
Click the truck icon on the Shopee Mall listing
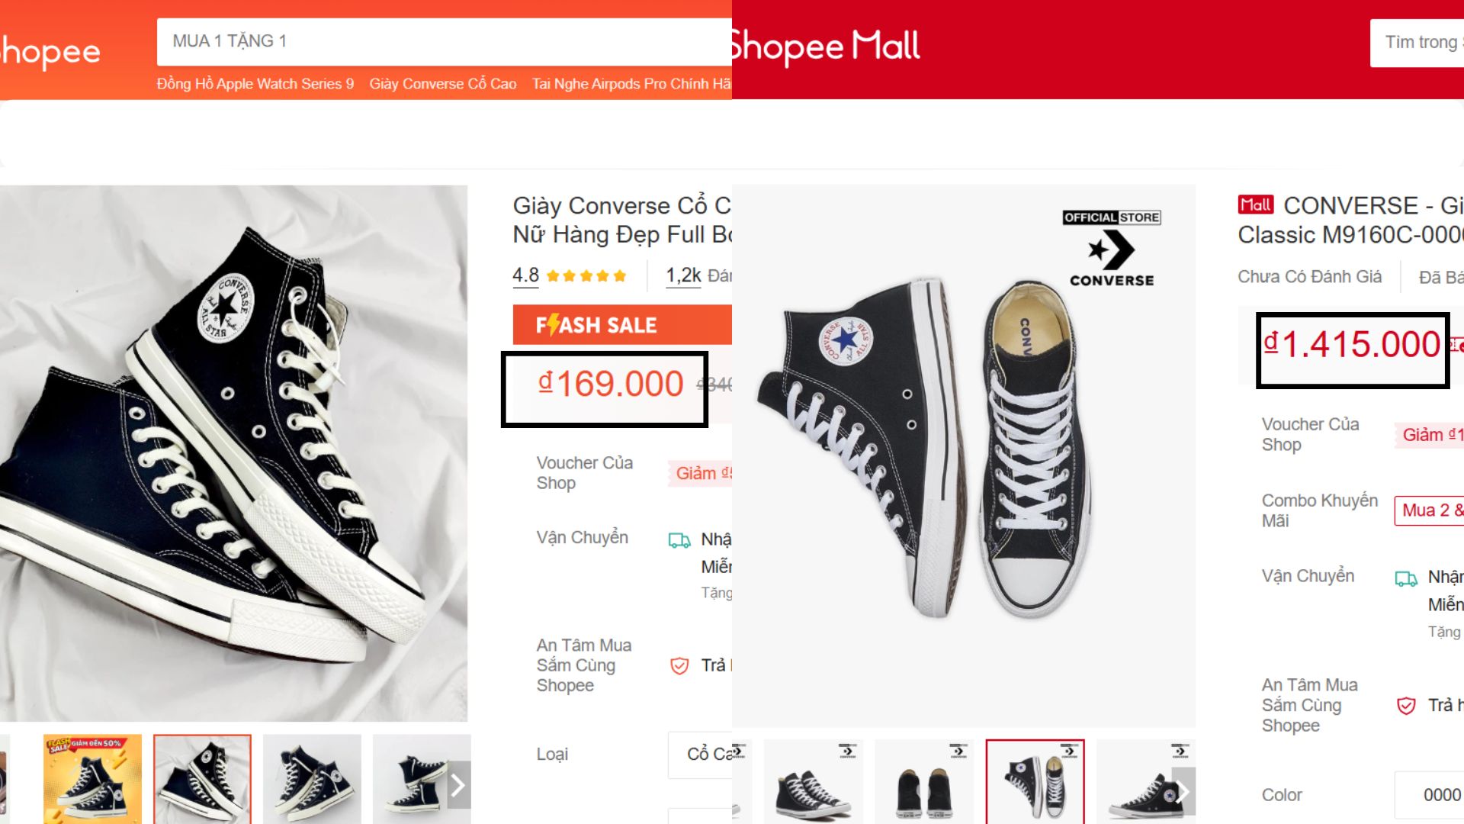coord(1408,578)
